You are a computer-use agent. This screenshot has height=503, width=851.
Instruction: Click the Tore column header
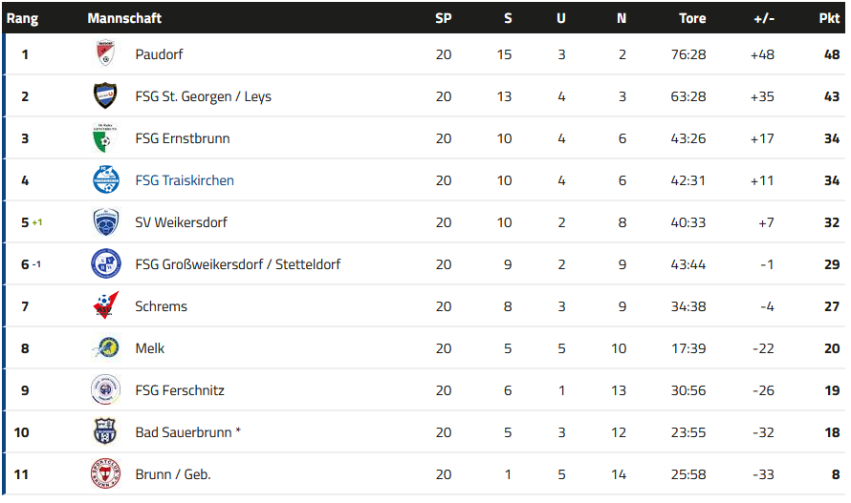pos(692,18)
